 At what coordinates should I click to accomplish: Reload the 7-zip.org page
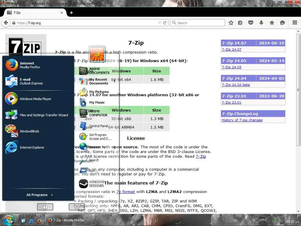(x=165, y=23)
